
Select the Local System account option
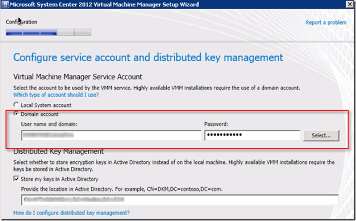pyautogui.click(x=16, y=105)
